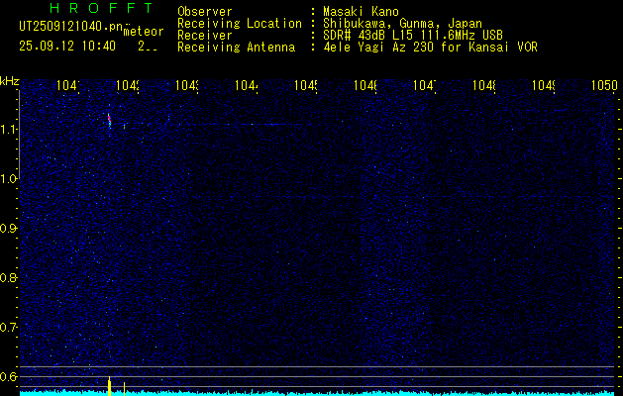Click the word meteor under the file name
The width and height of the screenshot is (623, 396).
tap(144, 32)
